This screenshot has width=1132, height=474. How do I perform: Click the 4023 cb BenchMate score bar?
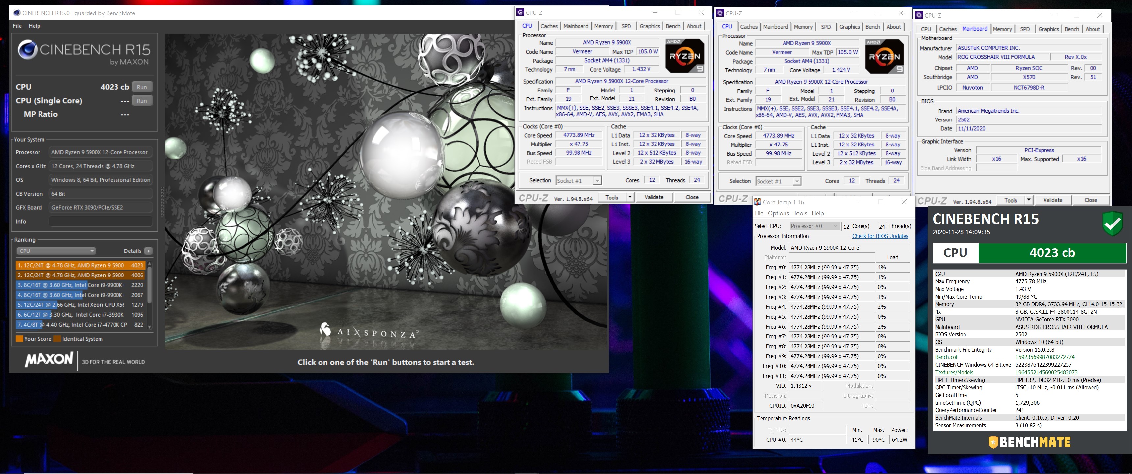[1052, 253]
